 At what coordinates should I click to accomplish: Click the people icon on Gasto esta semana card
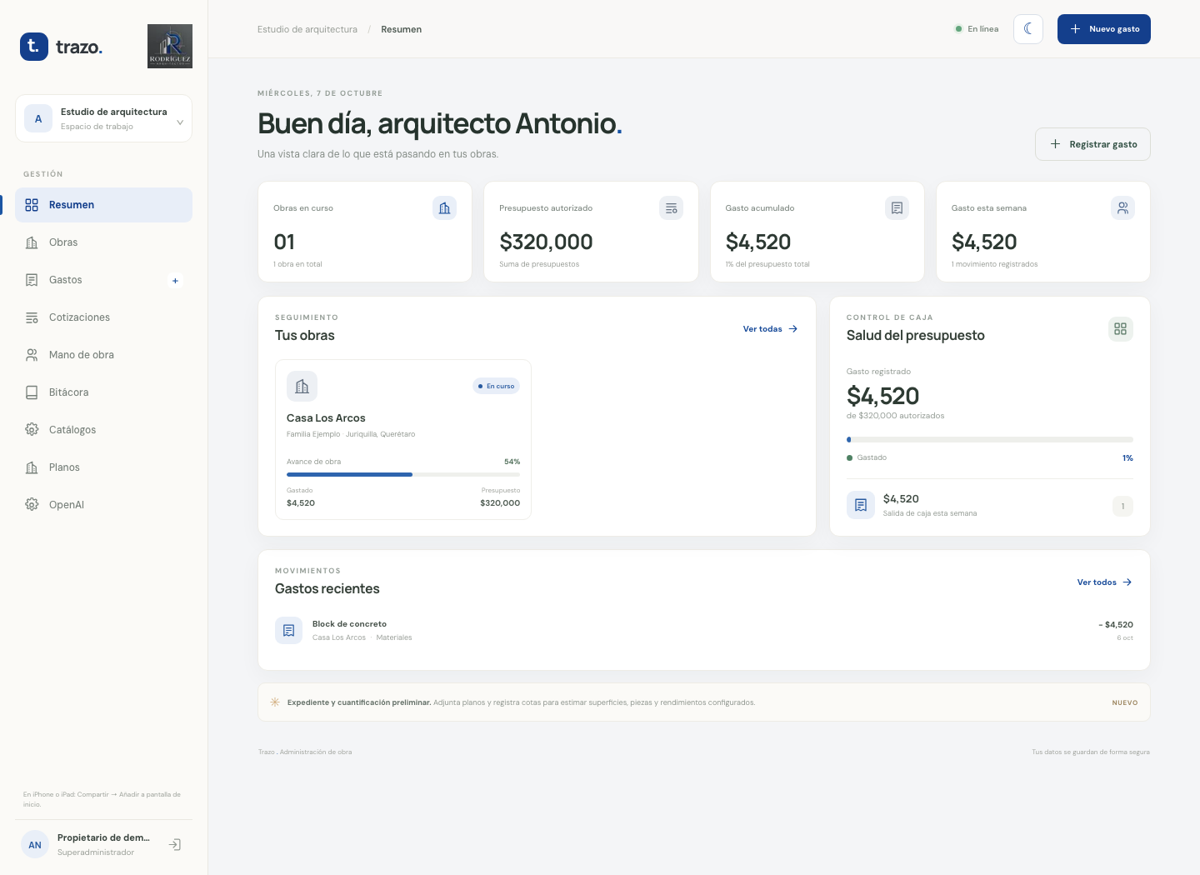tap(1123, 208)
